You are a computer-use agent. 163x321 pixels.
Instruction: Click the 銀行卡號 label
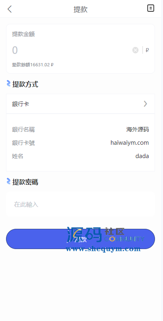[23, 143]
